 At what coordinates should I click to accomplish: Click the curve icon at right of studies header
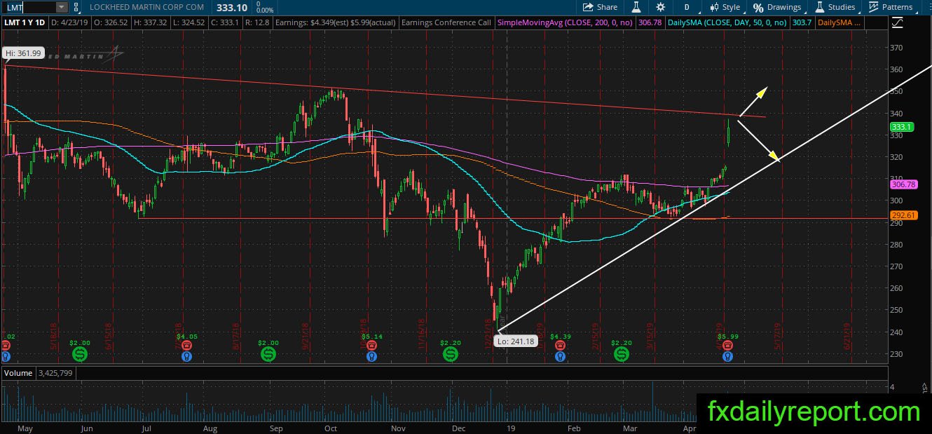[899, 22]
